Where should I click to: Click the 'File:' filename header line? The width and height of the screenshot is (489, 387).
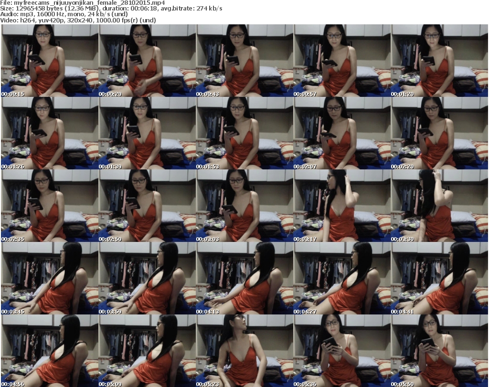coord(83,3)
